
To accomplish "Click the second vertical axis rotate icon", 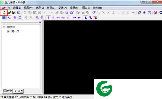I will [53, 18].
